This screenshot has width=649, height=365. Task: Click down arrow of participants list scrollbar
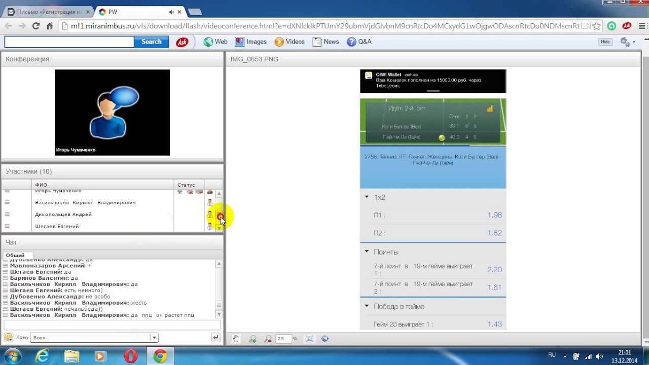pos(219,228)
